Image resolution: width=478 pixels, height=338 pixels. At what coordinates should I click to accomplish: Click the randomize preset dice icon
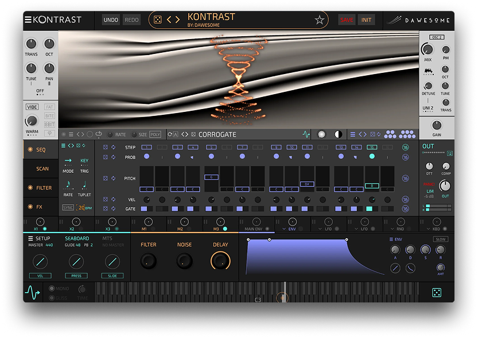[x=157, y=20]
